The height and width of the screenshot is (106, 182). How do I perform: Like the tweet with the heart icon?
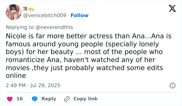coord(10,99)
